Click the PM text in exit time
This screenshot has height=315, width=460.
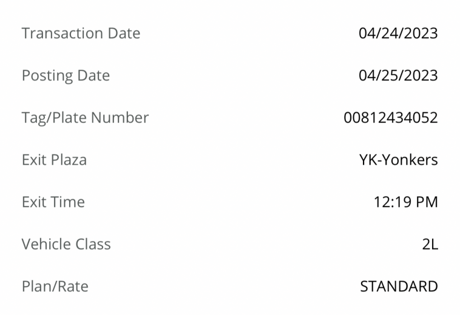point(427,202)
